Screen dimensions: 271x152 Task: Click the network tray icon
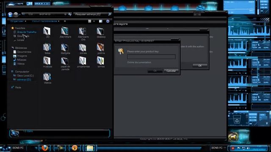[243, 148]
